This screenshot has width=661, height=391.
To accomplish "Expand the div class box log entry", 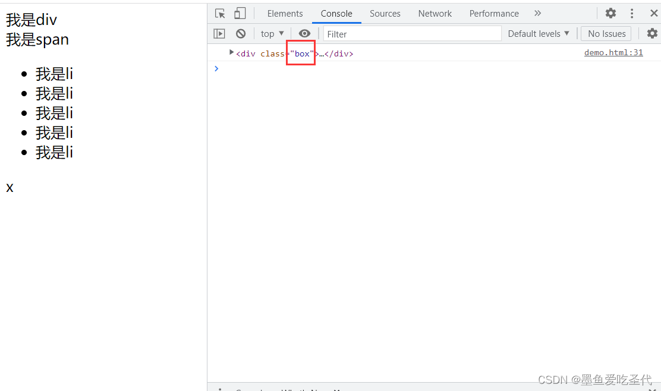I will coord(231,52).
